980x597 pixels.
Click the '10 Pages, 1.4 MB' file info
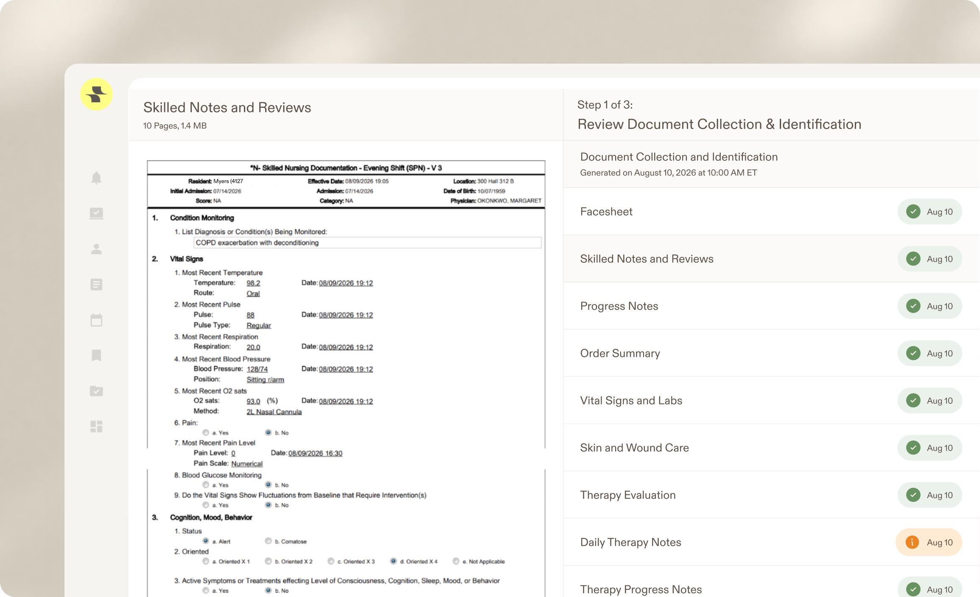click(x=175, y=126)
